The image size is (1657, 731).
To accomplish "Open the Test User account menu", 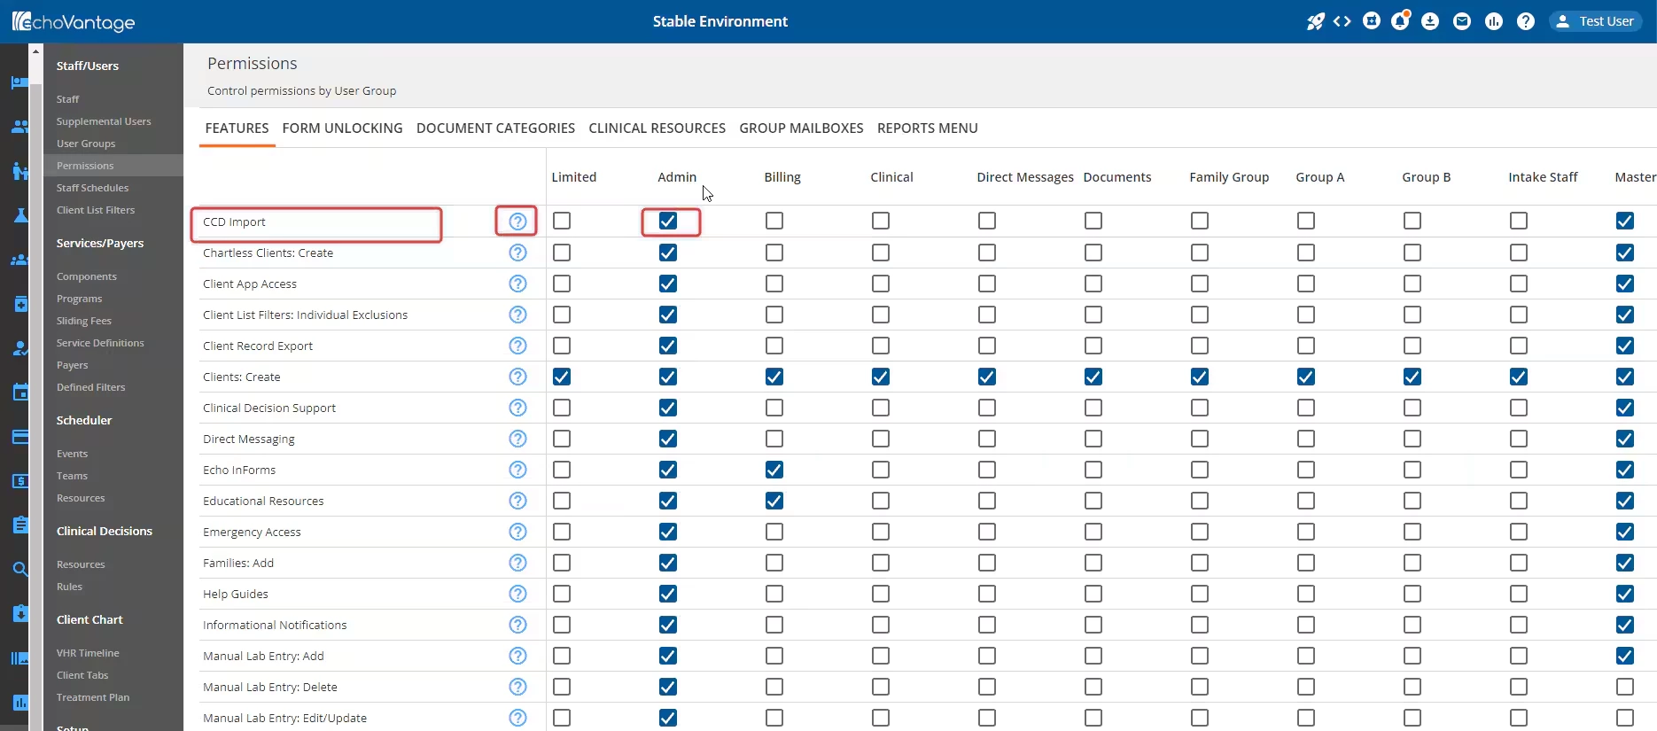I will pos(1597,21).
